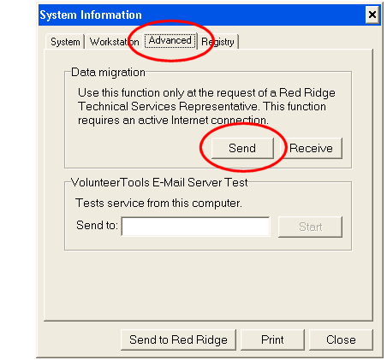This screenshot has width=387, height=360.
Task: Select the Advanced tab
Action: point(170,40)
